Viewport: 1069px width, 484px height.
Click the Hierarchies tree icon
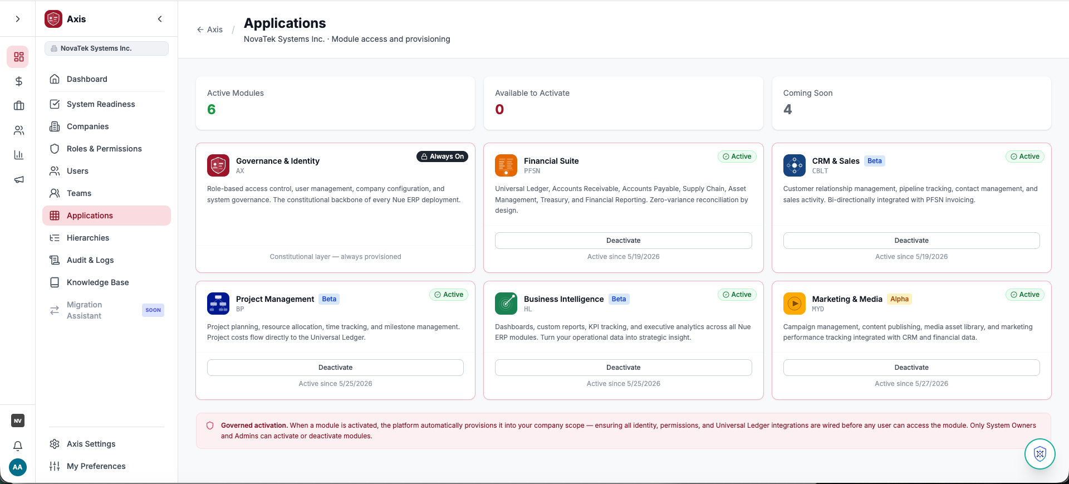pos(55,238)
